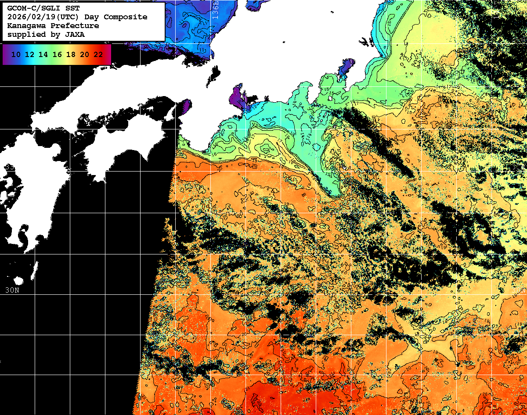Click the 2026/02/19(UTC) date text
Screen dimensions: 527x415
coord(43,17)
